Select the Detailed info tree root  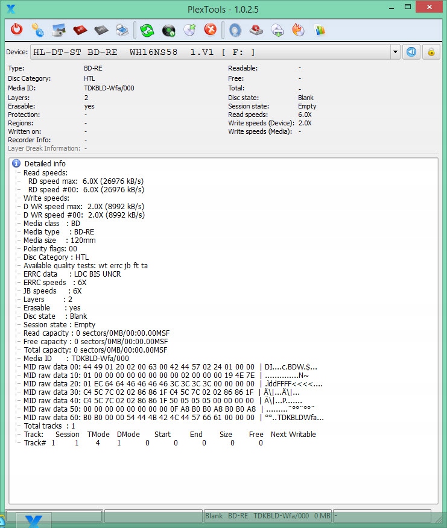tap(45, 164)
